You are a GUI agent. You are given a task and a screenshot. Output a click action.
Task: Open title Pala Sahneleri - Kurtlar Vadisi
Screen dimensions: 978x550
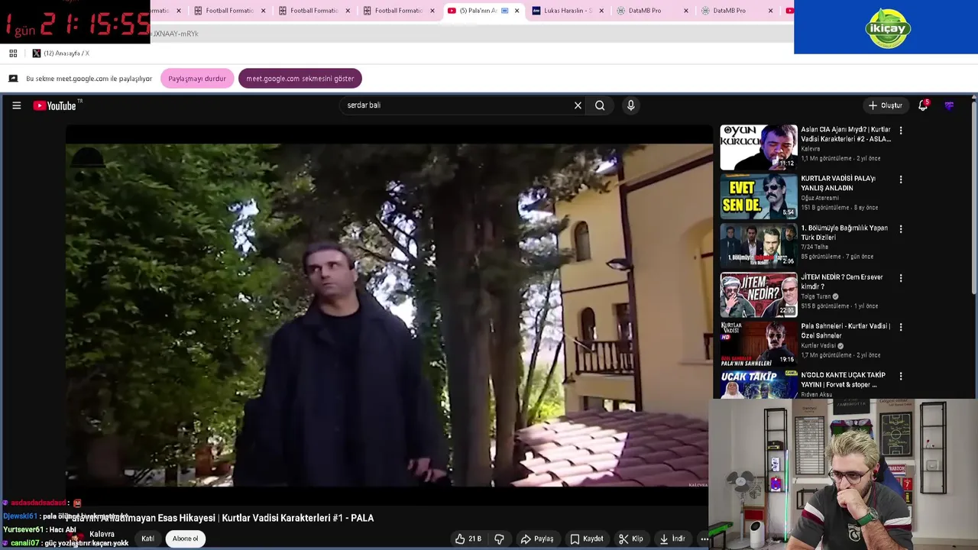click(846, 331)
